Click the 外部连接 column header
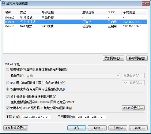 point(60,12)
